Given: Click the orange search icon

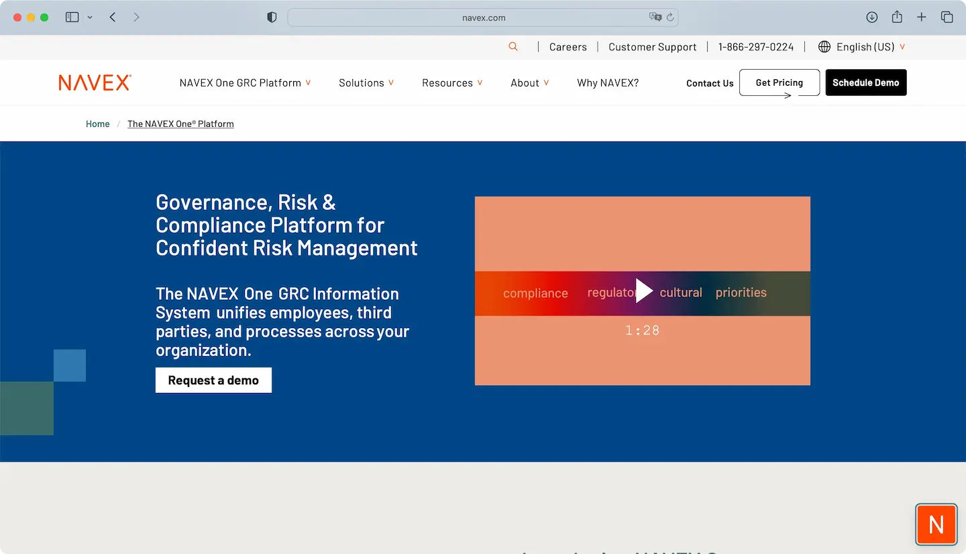Looking at the screenshot, I should (513, 46).
